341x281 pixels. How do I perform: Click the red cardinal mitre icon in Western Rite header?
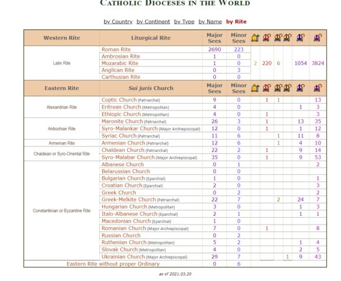pos(267,38)
